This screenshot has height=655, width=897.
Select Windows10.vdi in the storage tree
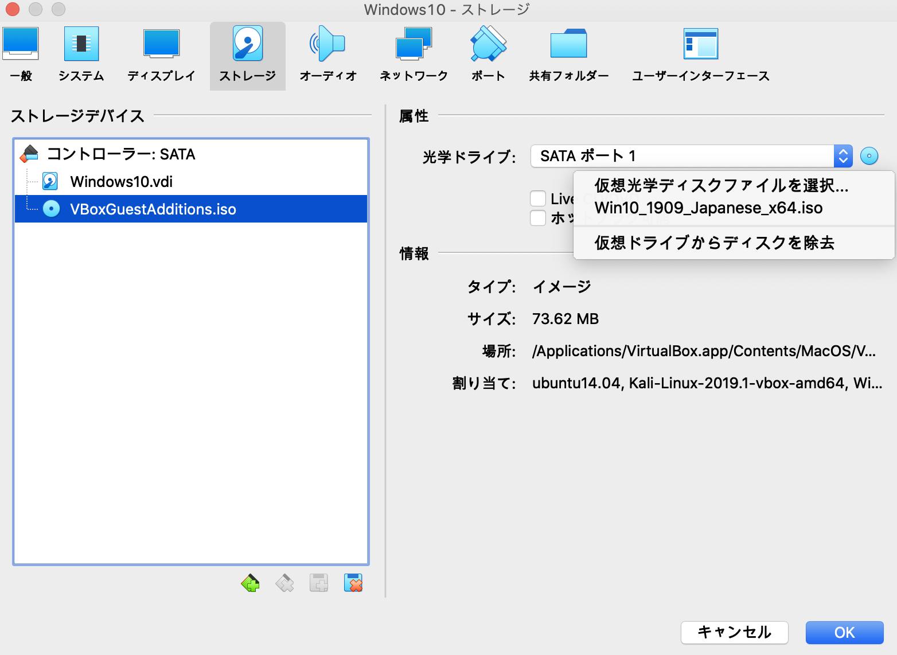coord(123,181)
